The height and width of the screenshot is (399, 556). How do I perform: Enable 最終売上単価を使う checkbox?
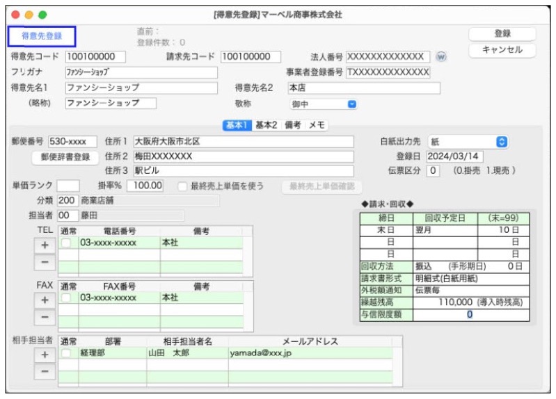182,186
